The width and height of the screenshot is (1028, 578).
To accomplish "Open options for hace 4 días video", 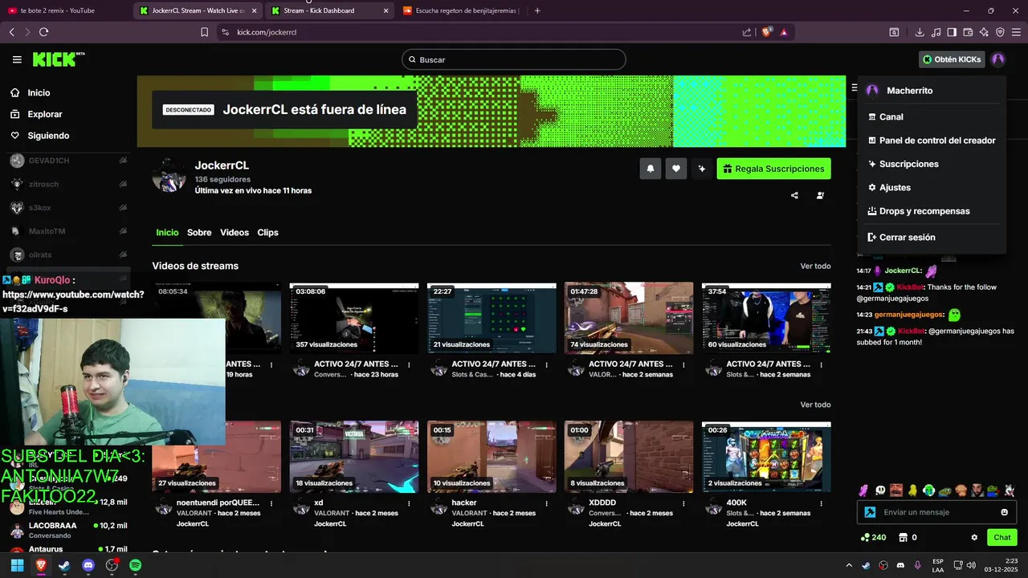I will tap(547, 364).
